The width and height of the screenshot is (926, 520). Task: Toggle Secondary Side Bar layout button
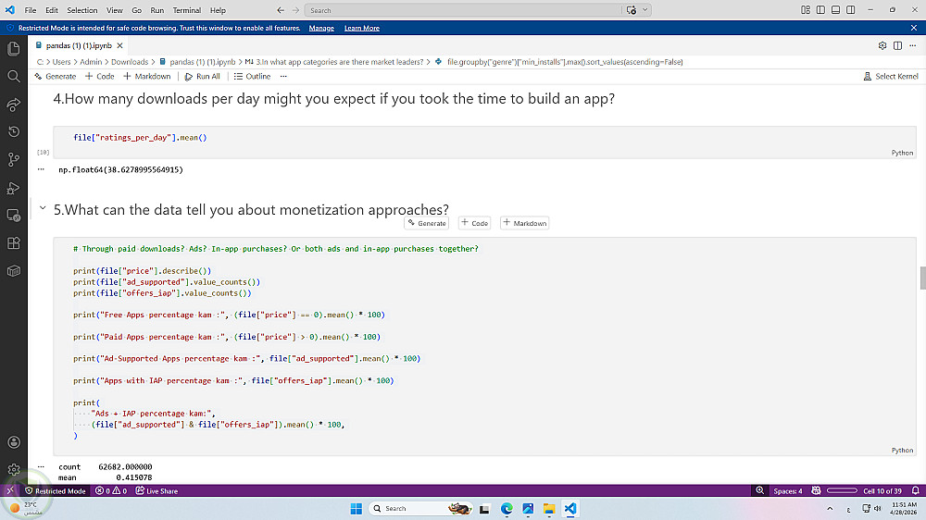850,10
